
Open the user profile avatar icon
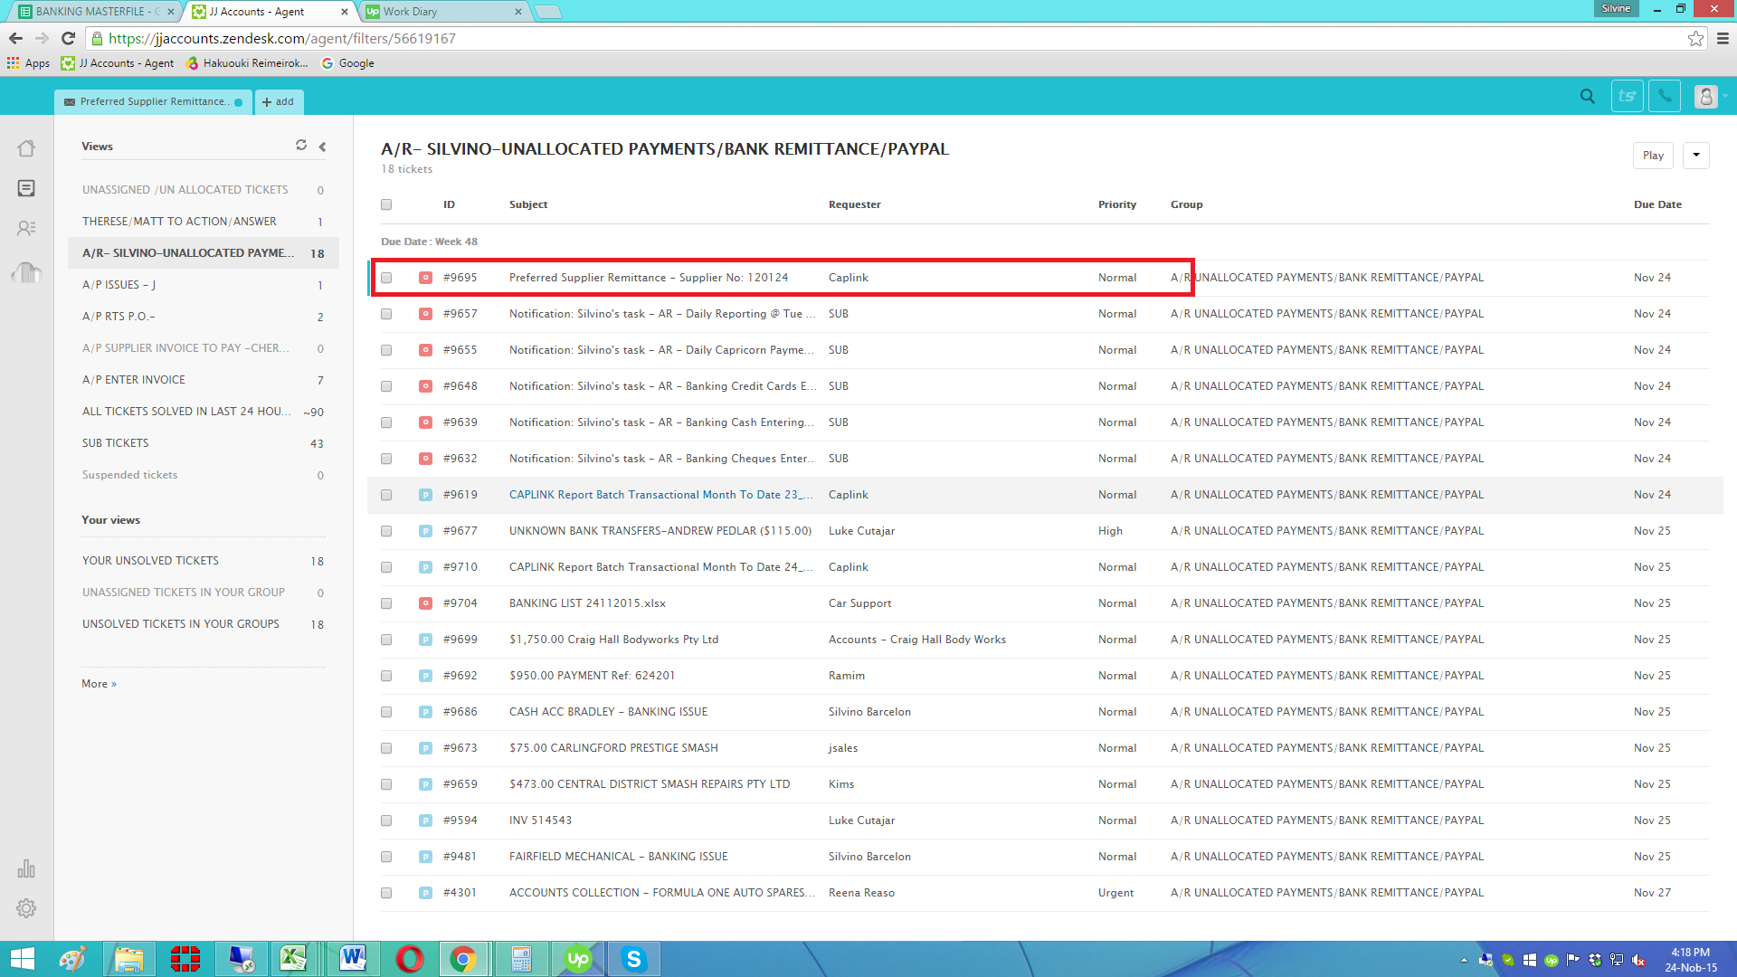point(1705,96)
